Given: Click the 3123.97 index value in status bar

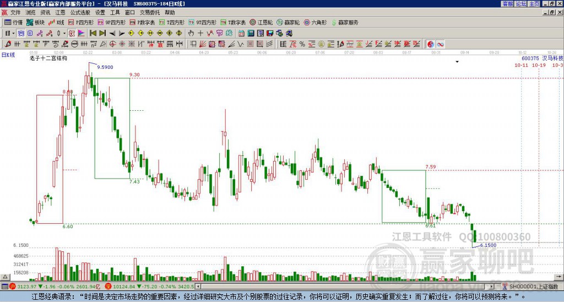Looking at the screenshot, I should (26, 287).
